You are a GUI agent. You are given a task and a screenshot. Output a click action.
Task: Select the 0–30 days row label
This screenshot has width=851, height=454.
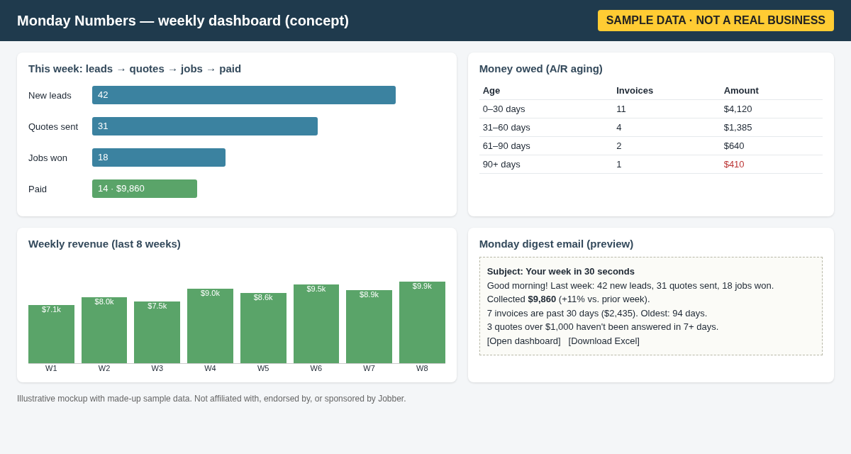tap(504, 109)
